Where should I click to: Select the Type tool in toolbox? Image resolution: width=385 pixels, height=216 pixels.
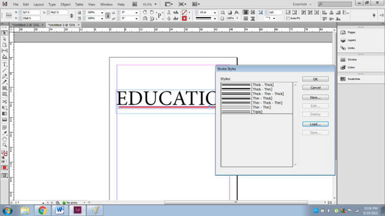point(5,64)
